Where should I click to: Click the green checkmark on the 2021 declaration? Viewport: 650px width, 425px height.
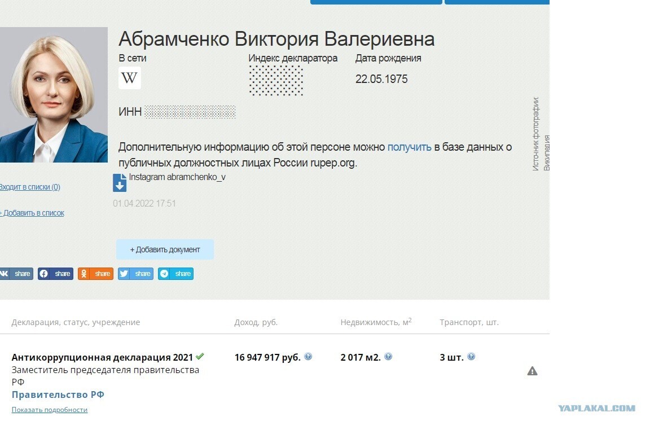point(199,356)
